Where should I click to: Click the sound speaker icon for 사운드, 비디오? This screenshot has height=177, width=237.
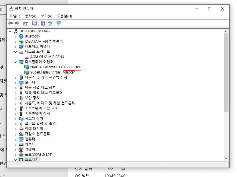21,103
